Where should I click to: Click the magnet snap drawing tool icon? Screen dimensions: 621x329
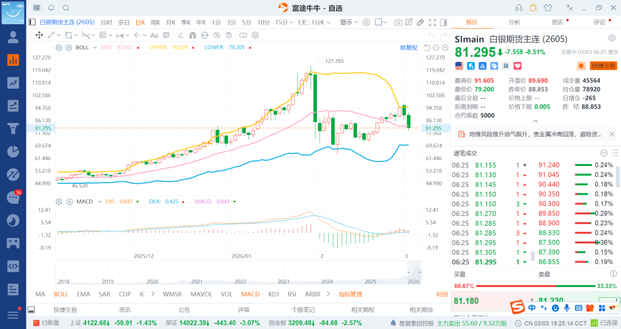[x=192, y=35]
